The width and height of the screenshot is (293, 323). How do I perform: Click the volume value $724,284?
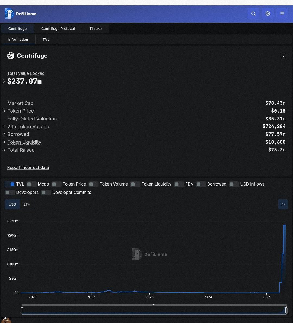point(274,126)
